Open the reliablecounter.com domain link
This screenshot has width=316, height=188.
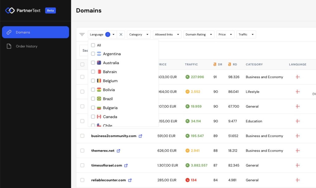(108, 180)
